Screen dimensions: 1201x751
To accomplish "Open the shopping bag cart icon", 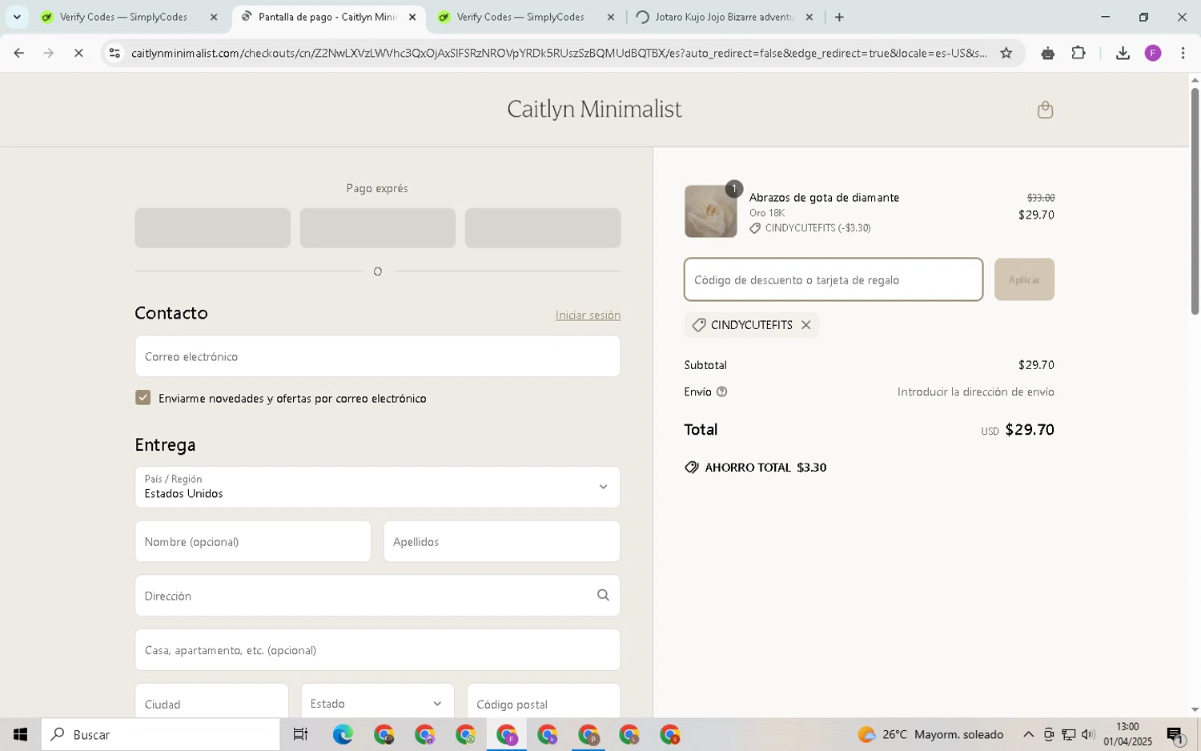I will click(1045, 110).
